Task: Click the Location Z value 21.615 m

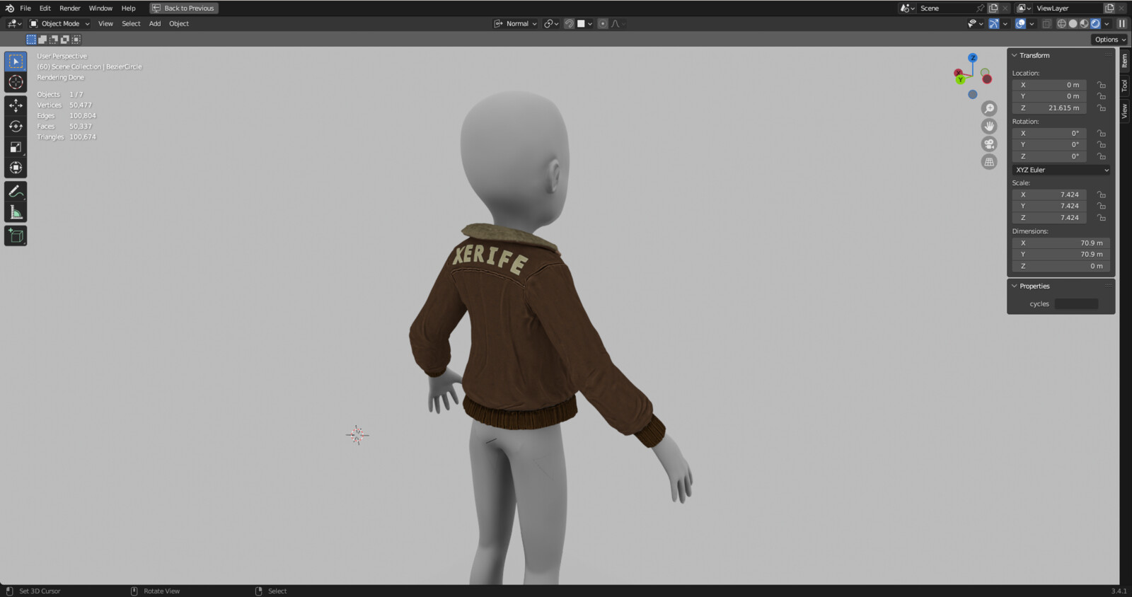Action: pyautogui.click(x=1049, y=108)
